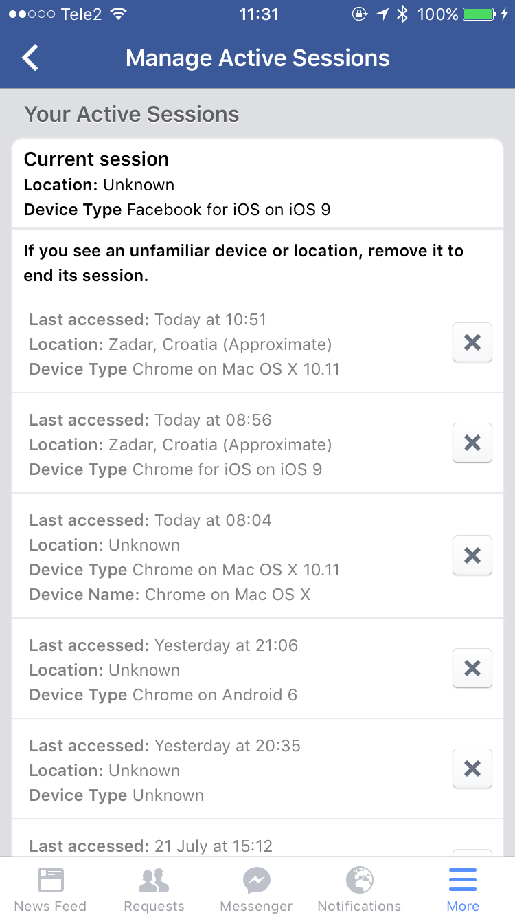Open the News Feed tab
The height and width of the screenshot is (917, 515).
pos(50,888)
